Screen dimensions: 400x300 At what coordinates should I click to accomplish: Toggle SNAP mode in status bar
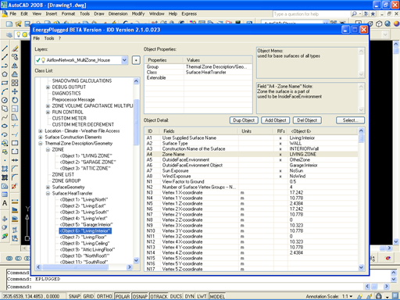click(74, 296)
